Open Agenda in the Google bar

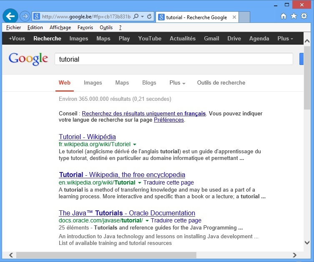(x=259, y=38)
